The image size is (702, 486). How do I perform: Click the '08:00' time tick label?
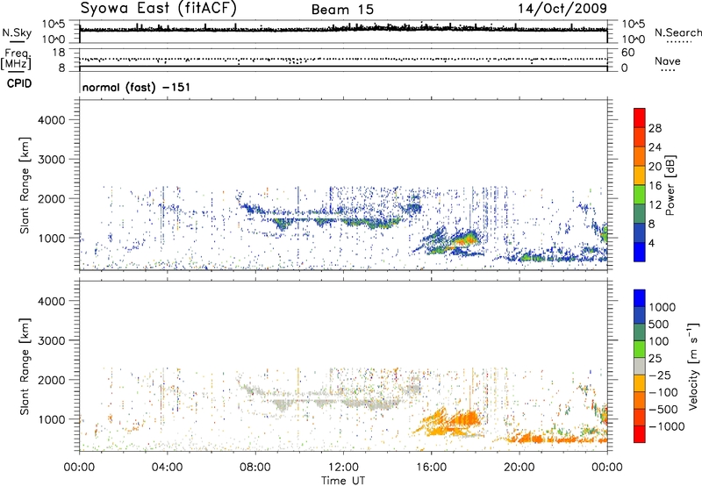pyautogui.click(x=255, y=468)
